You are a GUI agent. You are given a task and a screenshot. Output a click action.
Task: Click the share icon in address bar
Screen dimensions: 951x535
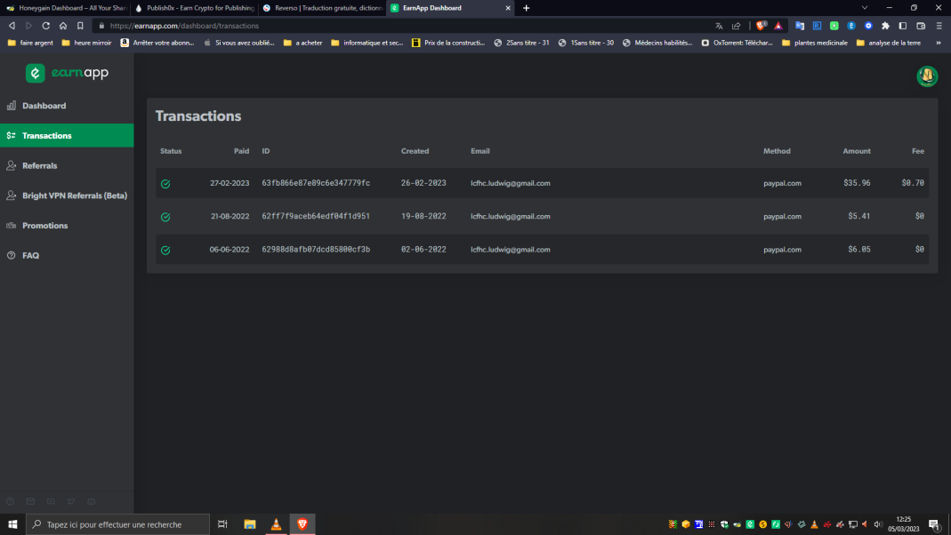click(x=737, y=26)
